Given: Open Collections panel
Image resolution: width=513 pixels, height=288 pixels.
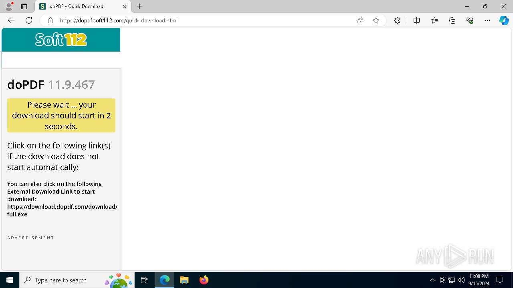Looking at the screenshot, I should pos(452,20).
